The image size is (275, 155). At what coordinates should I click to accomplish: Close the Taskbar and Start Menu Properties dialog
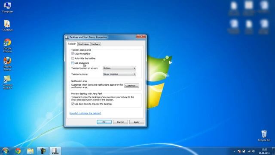[141, 36]
